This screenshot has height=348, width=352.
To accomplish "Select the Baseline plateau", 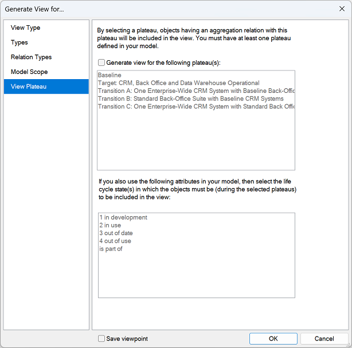I will [109, 75].
